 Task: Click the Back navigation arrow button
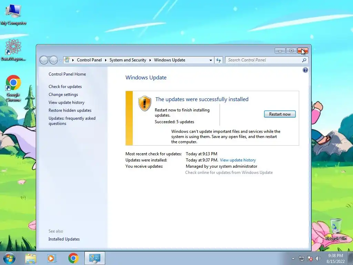tap(44, 60)
